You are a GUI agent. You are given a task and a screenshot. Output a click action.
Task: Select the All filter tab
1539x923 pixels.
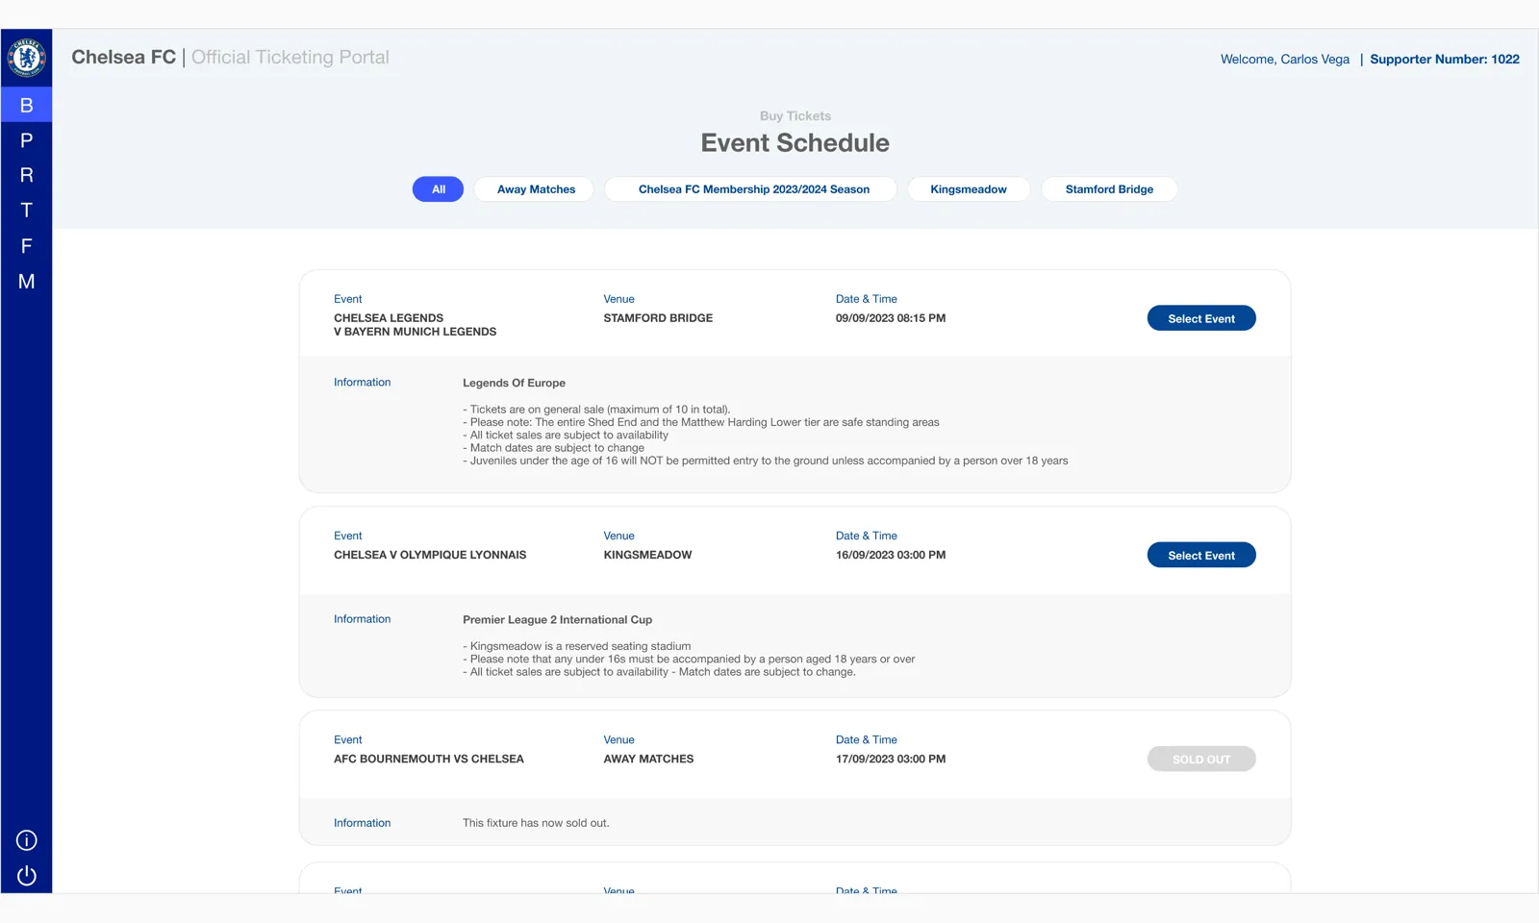(x=438, y=189)
